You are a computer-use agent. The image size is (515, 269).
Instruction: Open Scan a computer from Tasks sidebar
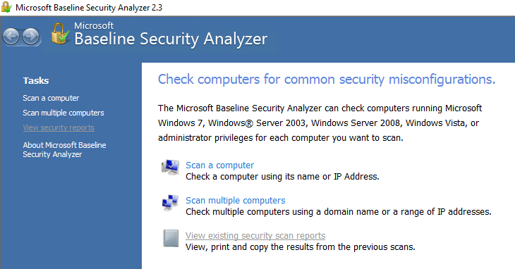51,98
